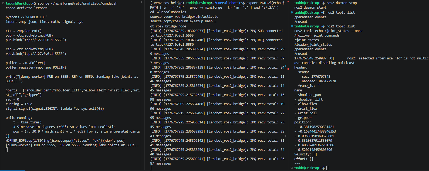
Task: Click the 'ZMQ SUB connected' log line
Action: tap(216, 31)
